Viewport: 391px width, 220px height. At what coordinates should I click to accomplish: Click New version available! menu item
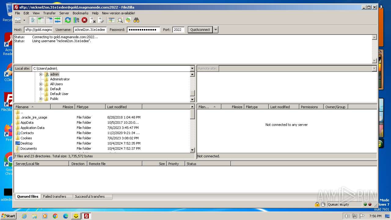click(x=118, y=13)
